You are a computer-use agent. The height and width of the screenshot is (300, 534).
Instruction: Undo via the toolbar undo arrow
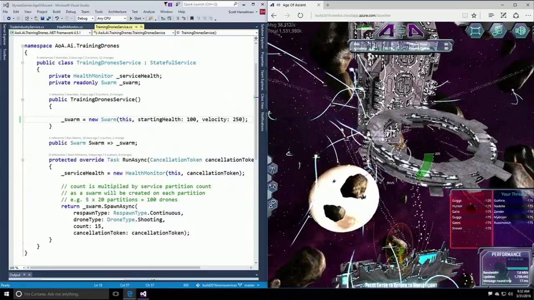(x=57, y=18)
